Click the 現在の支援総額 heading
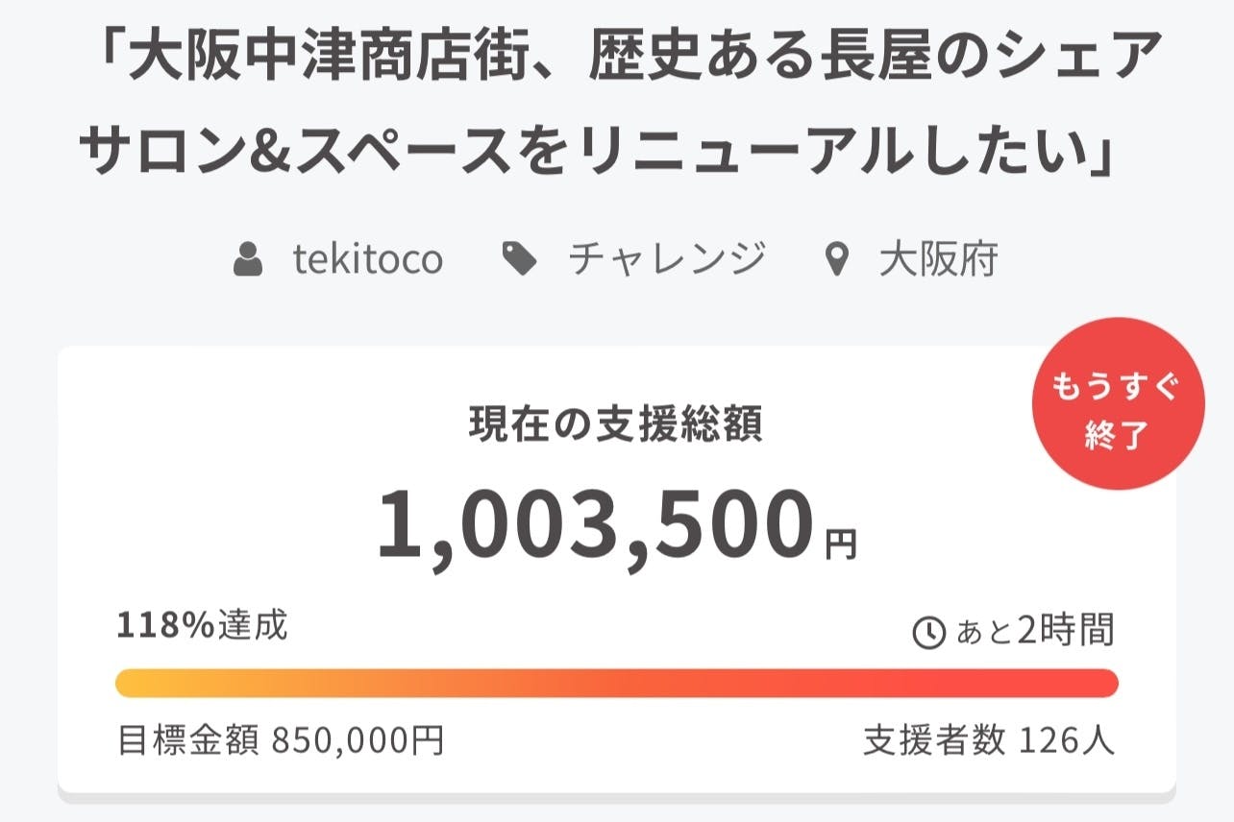Screen dimensions: 1234x822 tap(616, 424)
